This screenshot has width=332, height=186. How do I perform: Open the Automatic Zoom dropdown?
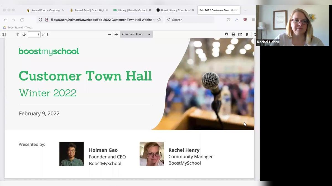136,34
